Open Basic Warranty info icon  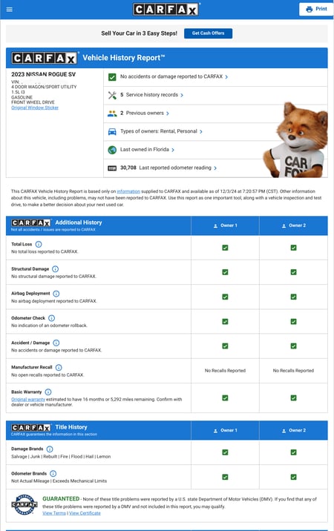point(48,392)
